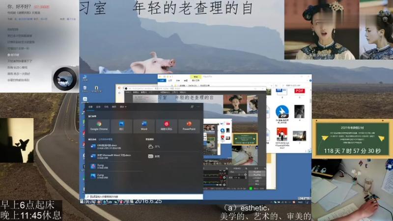Switch to the 文档 tab in search panel
Viewport: 393px width, 221px height.
click(106, 107)
